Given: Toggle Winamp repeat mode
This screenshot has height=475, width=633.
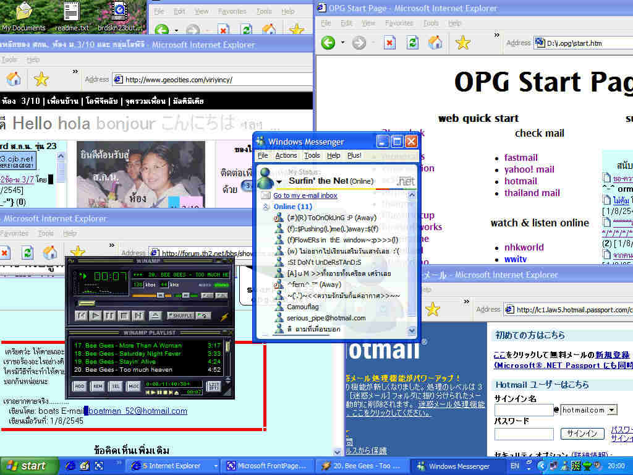Looking at the screenshot, I should point(203,315).
